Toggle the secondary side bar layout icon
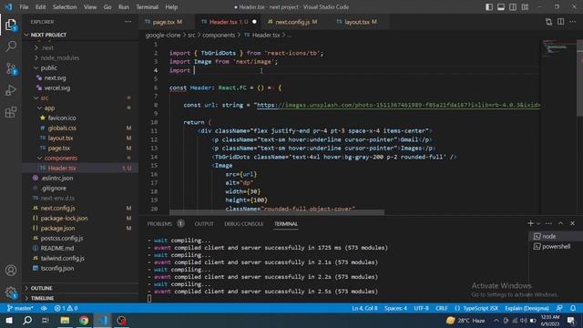This screenshot has height=328, width=583. click(x=513, y=7)
